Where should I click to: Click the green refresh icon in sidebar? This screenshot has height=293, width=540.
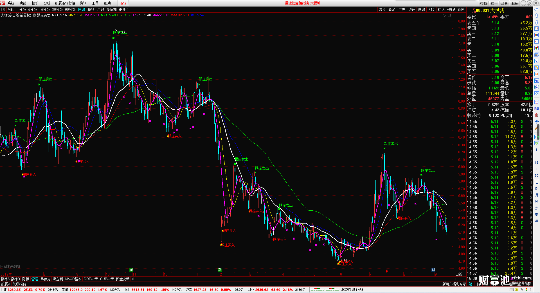point(537,143)
